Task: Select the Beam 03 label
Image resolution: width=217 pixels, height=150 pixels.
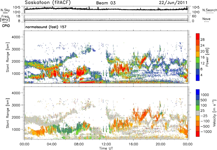Action: (106, 3)
